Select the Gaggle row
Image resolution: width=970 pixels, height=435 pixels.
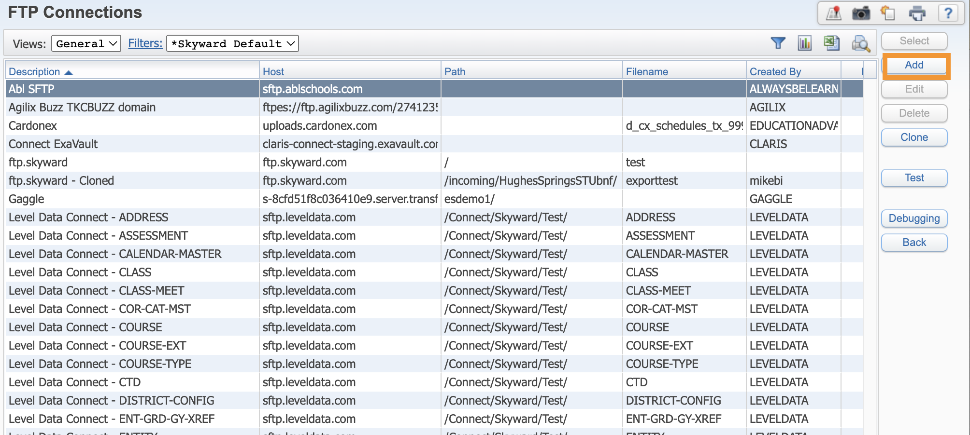[x=434, y=199]
